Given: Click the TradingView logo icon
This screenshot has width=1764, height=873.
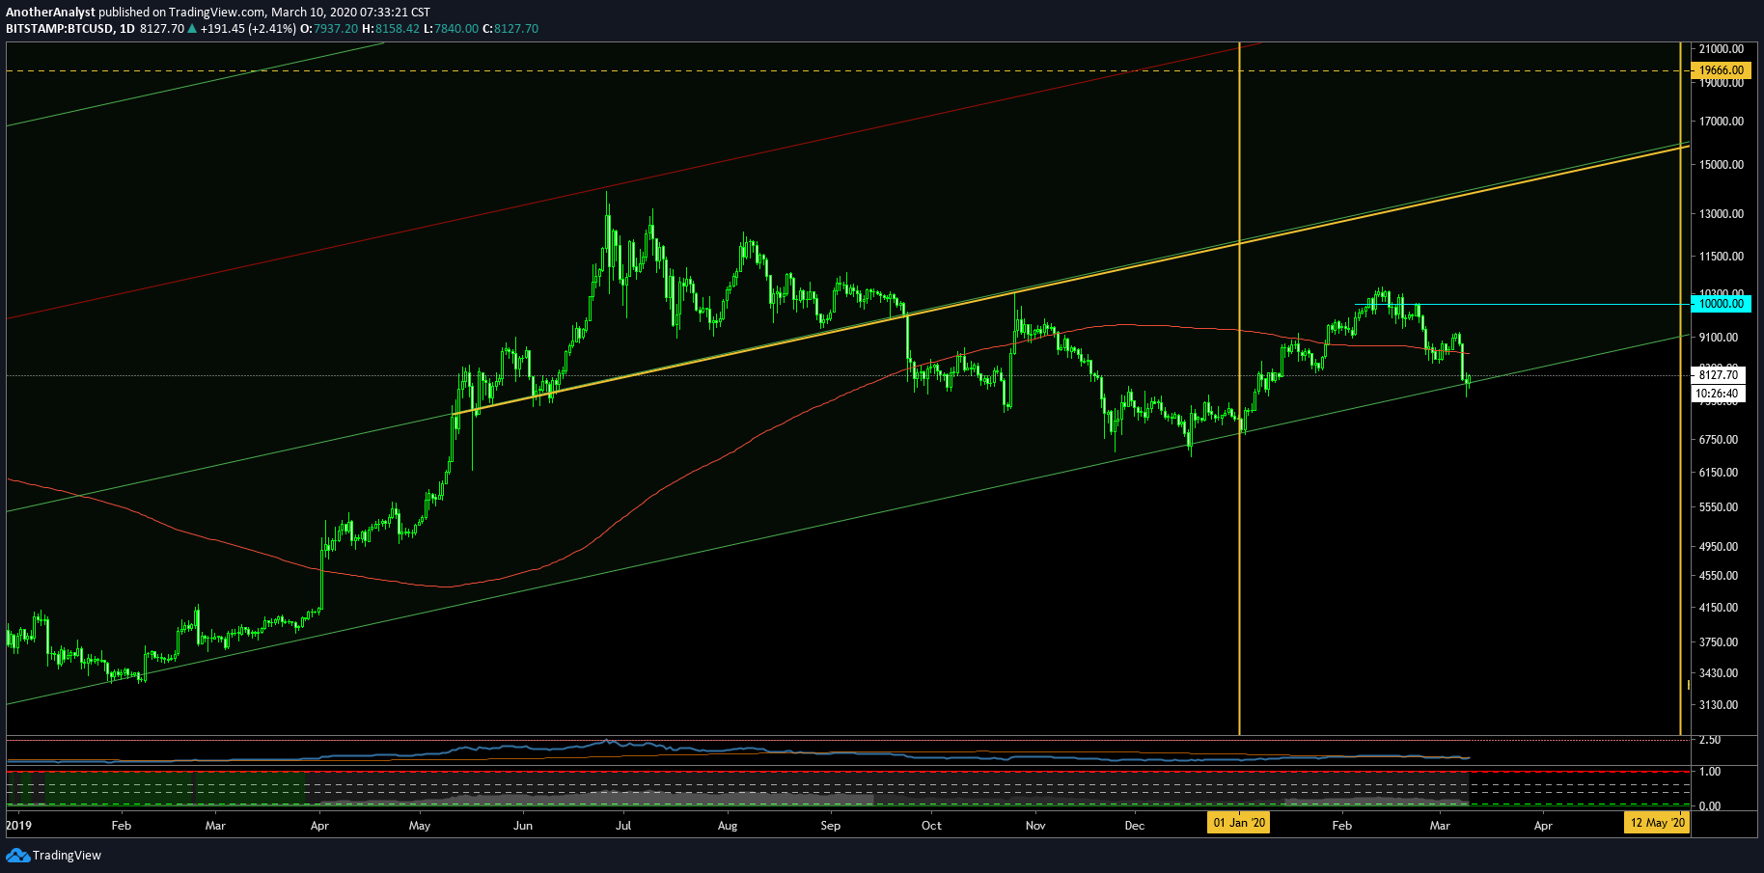Looking at the screenshot, I should point(17,856).
